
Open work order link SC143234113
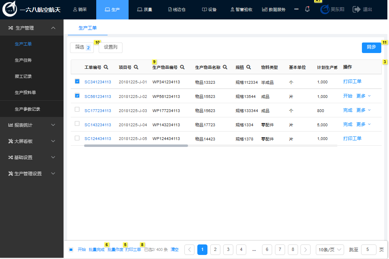click(x=97, y=125)
